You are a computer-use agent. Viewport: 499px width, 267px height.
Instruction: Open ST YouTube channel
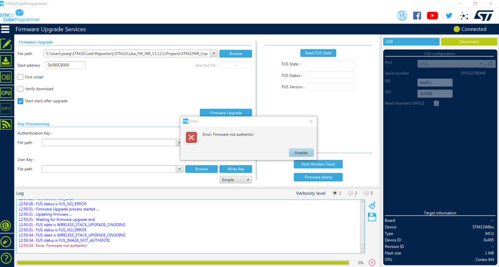[x=432, y=15]
